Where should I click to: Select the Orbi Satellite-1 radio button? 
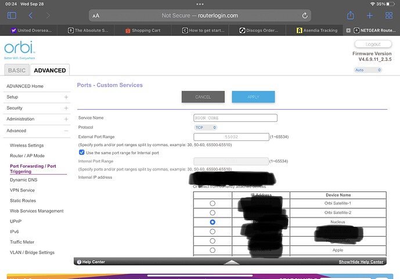[212, 204]
